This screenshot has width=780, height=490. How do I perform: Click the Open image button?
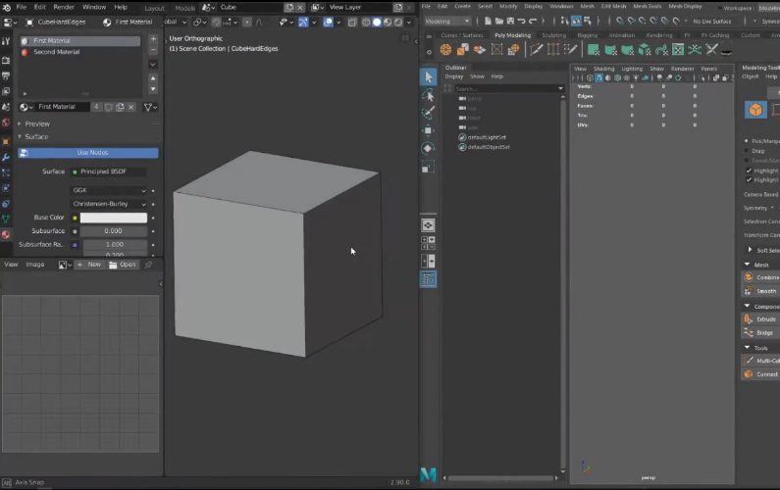123,265
